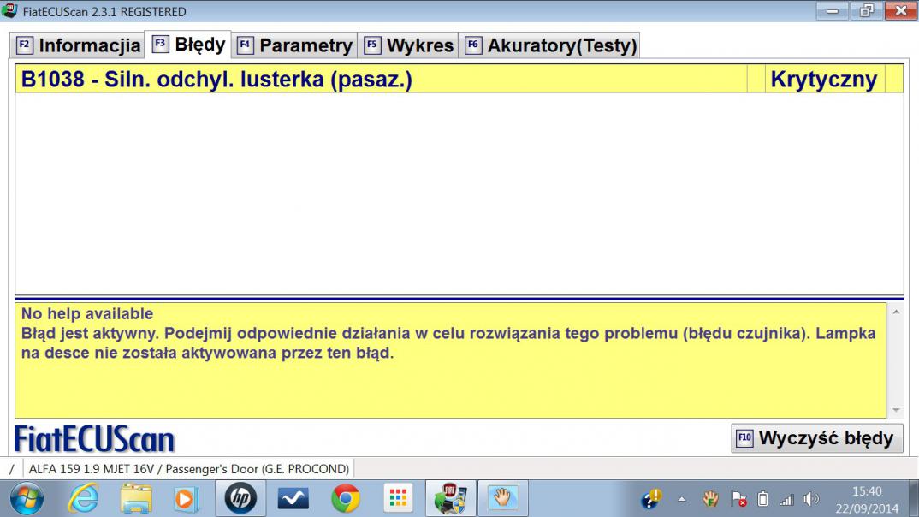
Task: Open the Wykres graph tab
Action: point(408,45)
